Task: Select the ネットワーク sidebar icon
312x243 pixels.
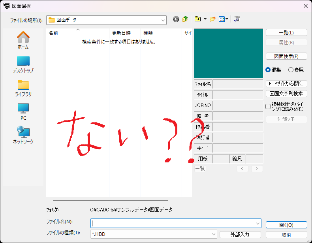Action: (x=23, y=135)
